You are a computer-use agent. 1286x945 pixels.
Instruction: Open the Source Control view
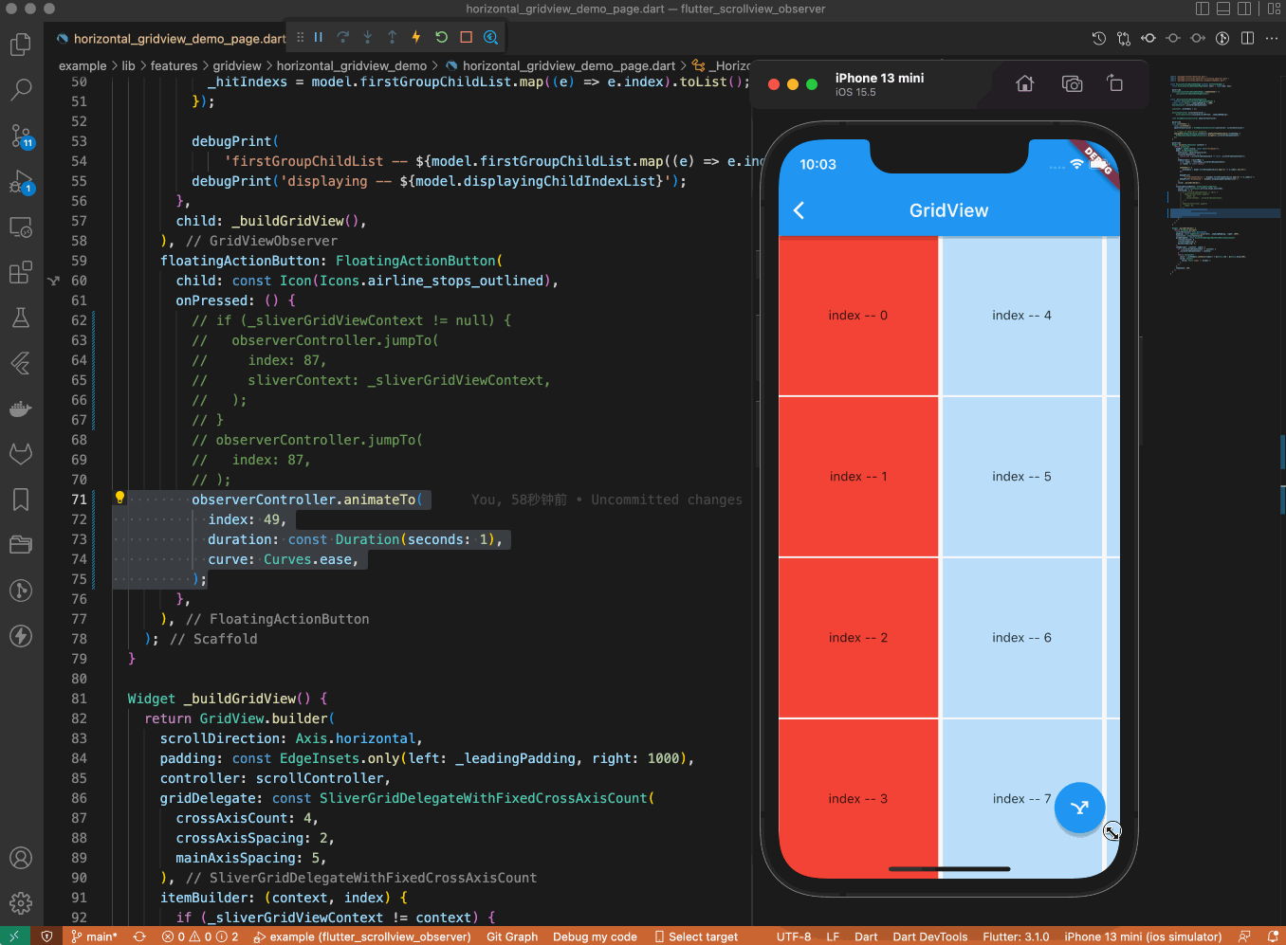[x=21, y=136]
